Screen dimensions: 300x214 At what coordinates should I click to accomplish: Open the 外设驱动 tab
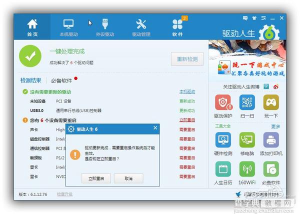coord(105,27)
